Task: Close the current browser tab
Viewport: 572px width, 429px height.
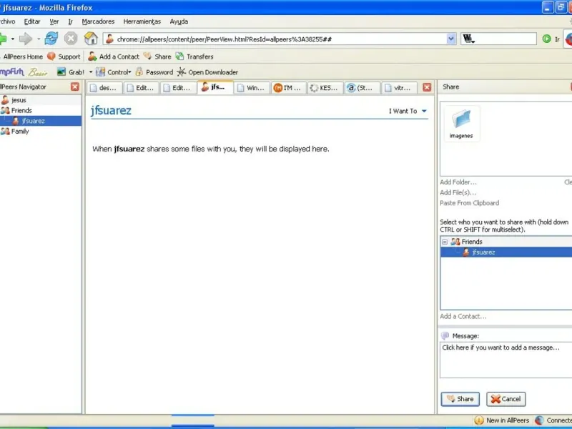Action: [427, 87]
